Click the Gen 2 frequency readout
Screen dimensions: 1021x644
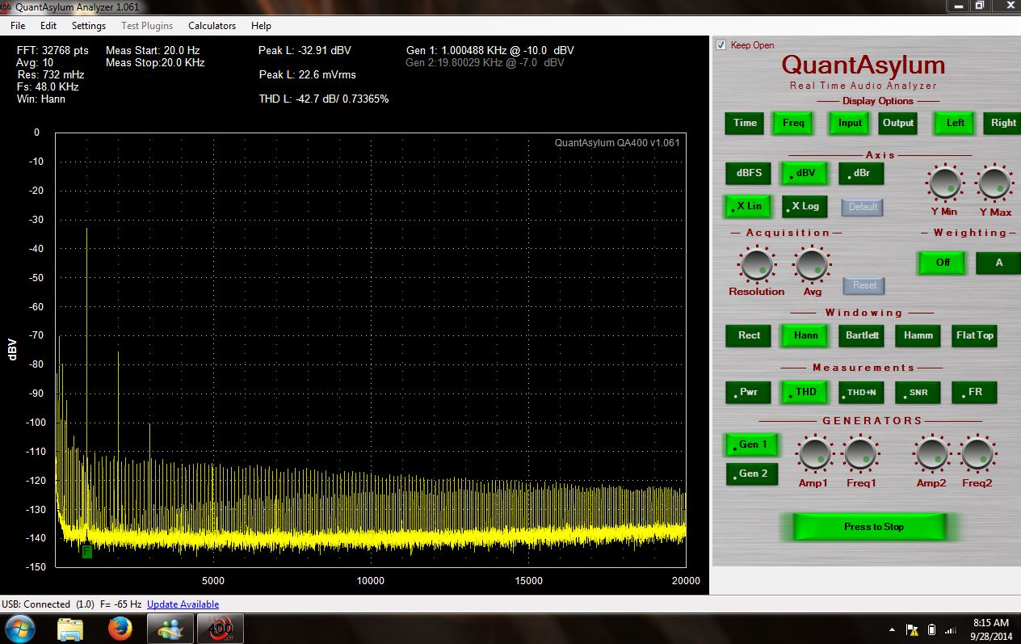pyautogui.click(x=485, y=62)
